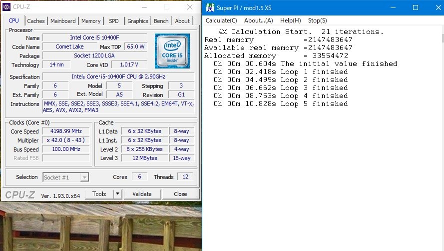Open the About...(A) menu in Super PI
444x251 pixels.
(259, 20)
